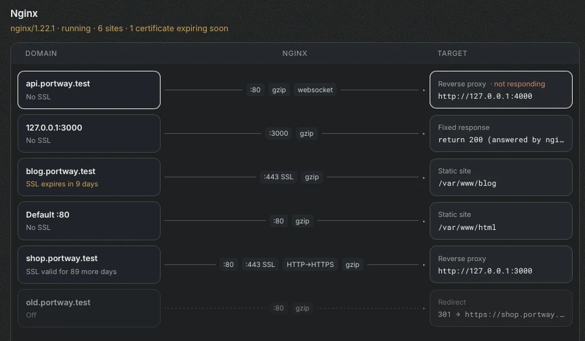Click the :443 SSL tag in shop row

point(260,264)
